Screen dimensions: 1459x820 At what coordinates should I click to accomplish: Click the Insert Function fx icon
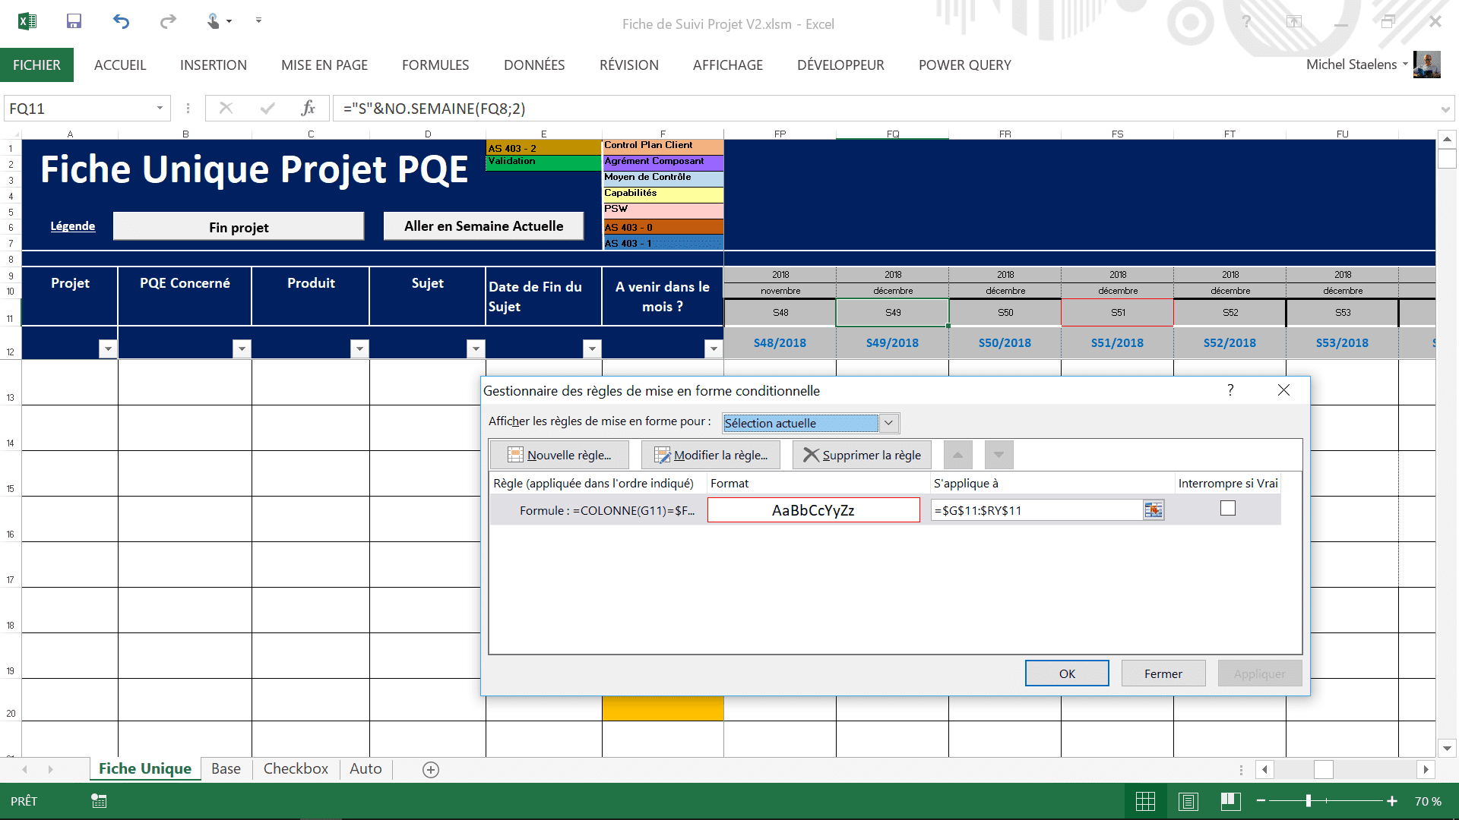tap(308, 109)
